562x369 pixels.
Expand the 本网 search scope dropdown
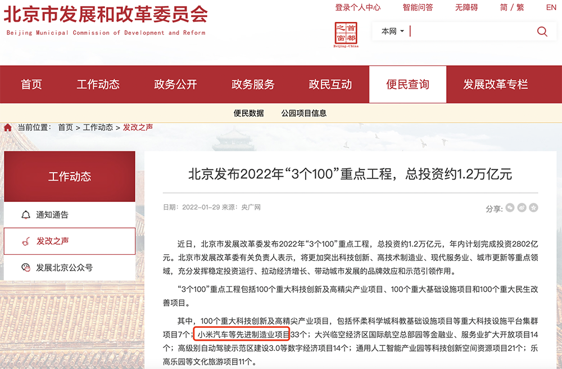[392, 31]
